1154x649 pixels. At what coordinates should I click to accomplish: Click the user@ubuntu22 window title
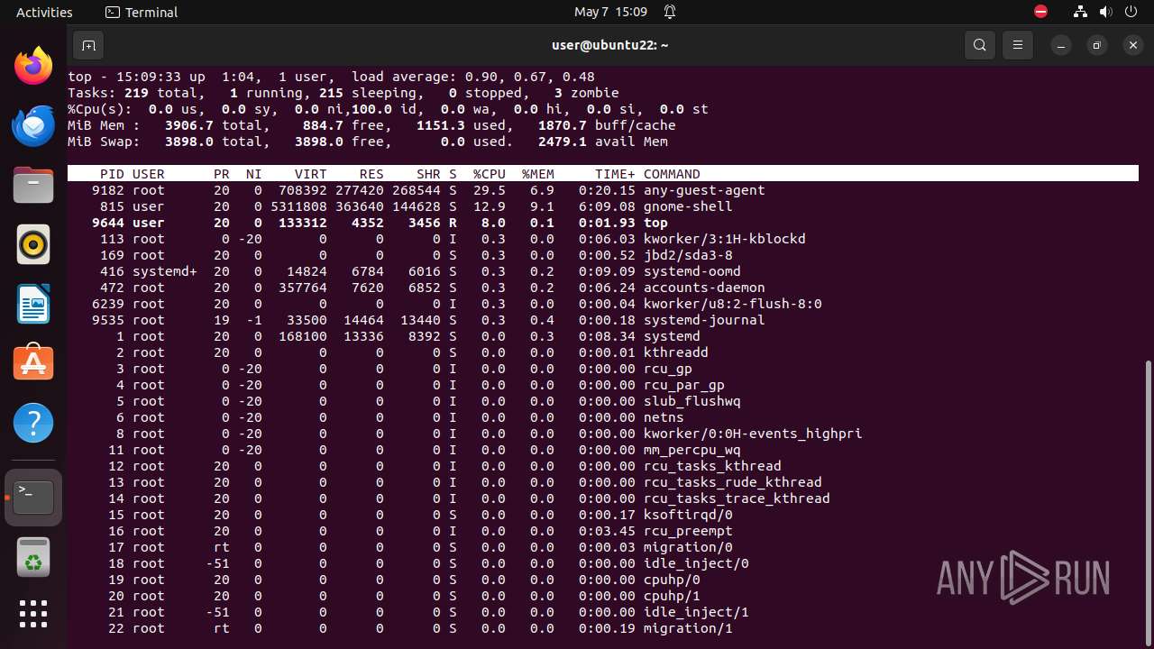(610, 45)
